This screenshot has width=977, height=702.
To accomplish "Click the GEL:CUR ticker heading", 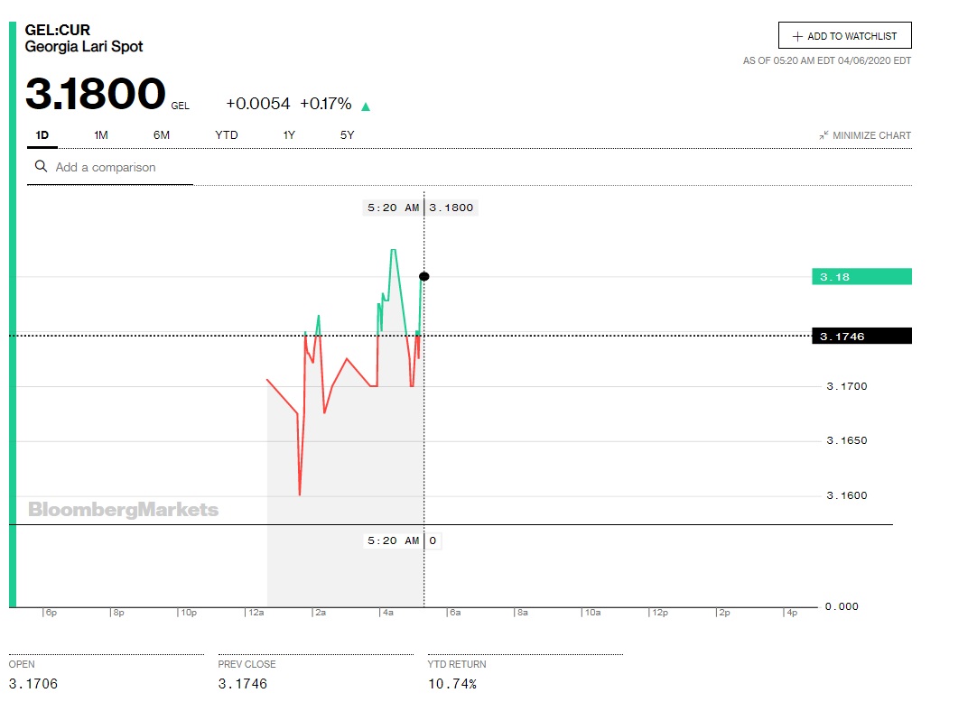I will pyautogui.click(x=57, y=30).
